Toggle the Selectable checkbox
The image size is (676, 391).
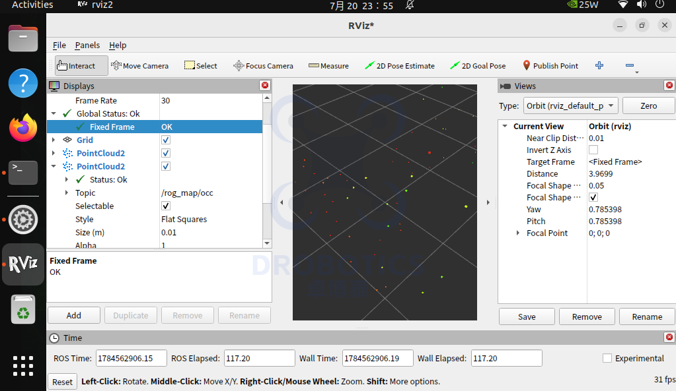tap(166, 206)
